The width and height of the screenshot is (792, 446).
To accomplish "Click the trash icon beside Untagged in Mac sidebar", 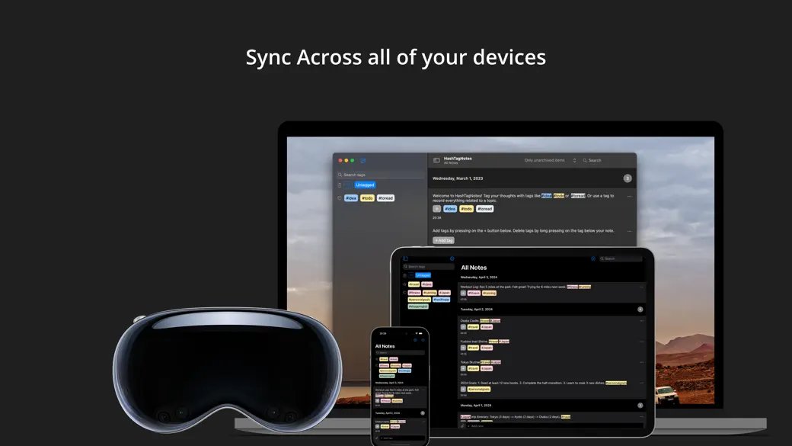I will [340, 185].
